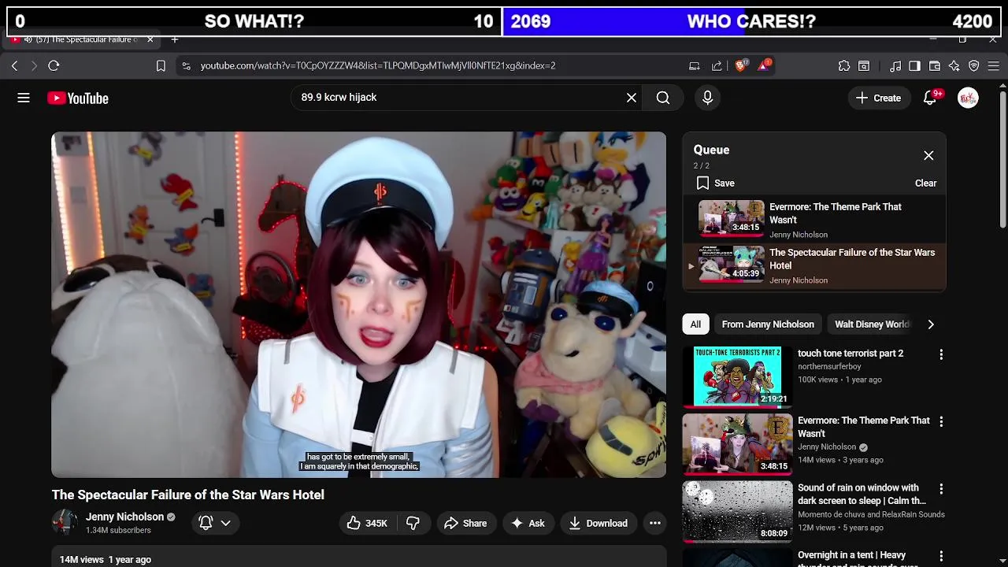Like the video with 345K thumbs-up
Screen dimensions: 1008x567
point(367,524)
